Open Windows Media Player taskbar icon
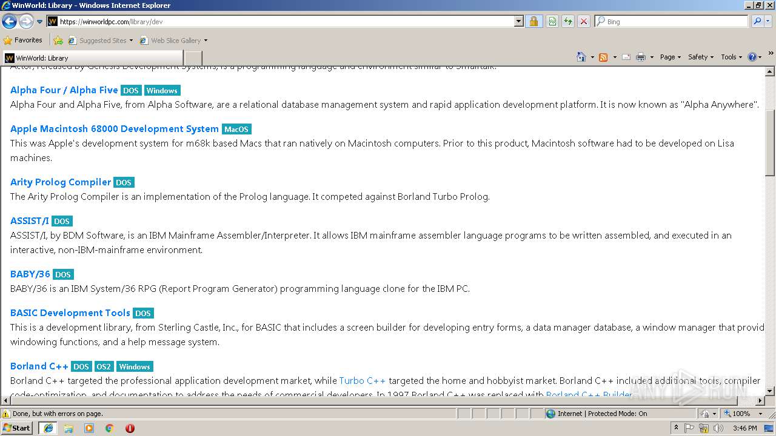Image resolution: width=776 pixels, height=436 pixels. [89, 428]
